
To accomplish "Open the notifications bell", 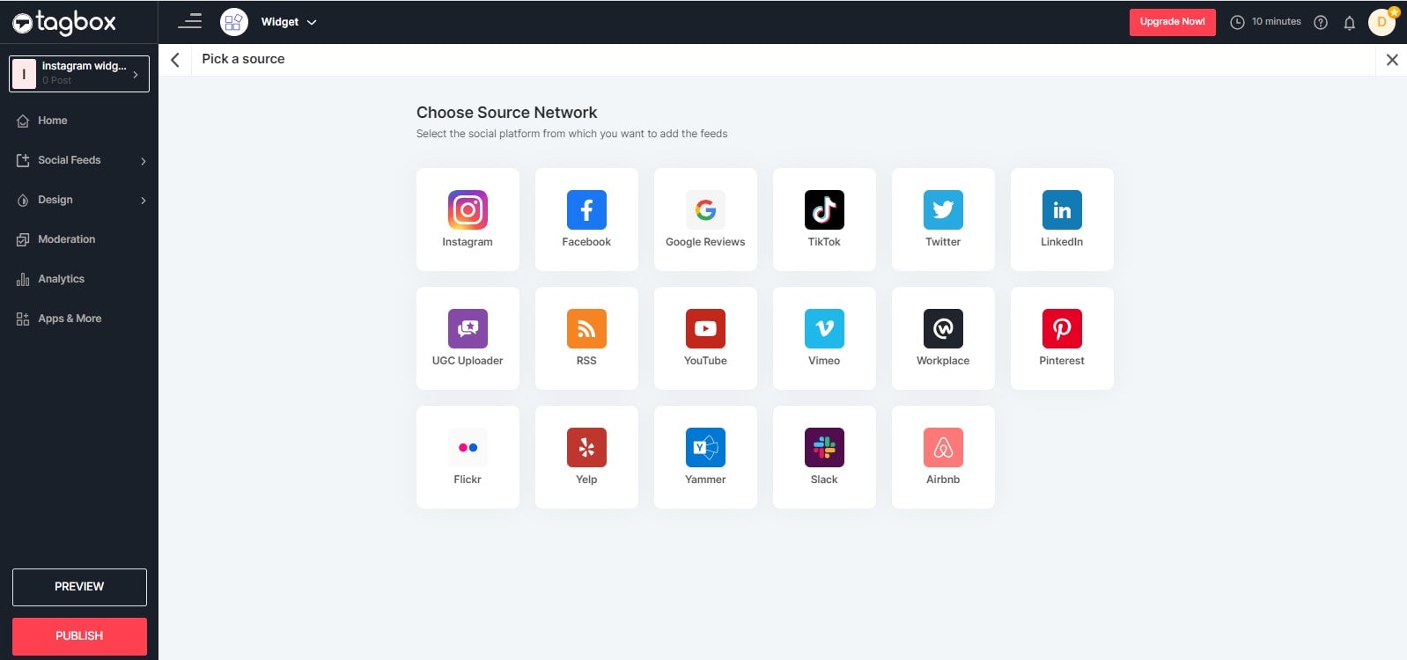I will click(1349, 23).
